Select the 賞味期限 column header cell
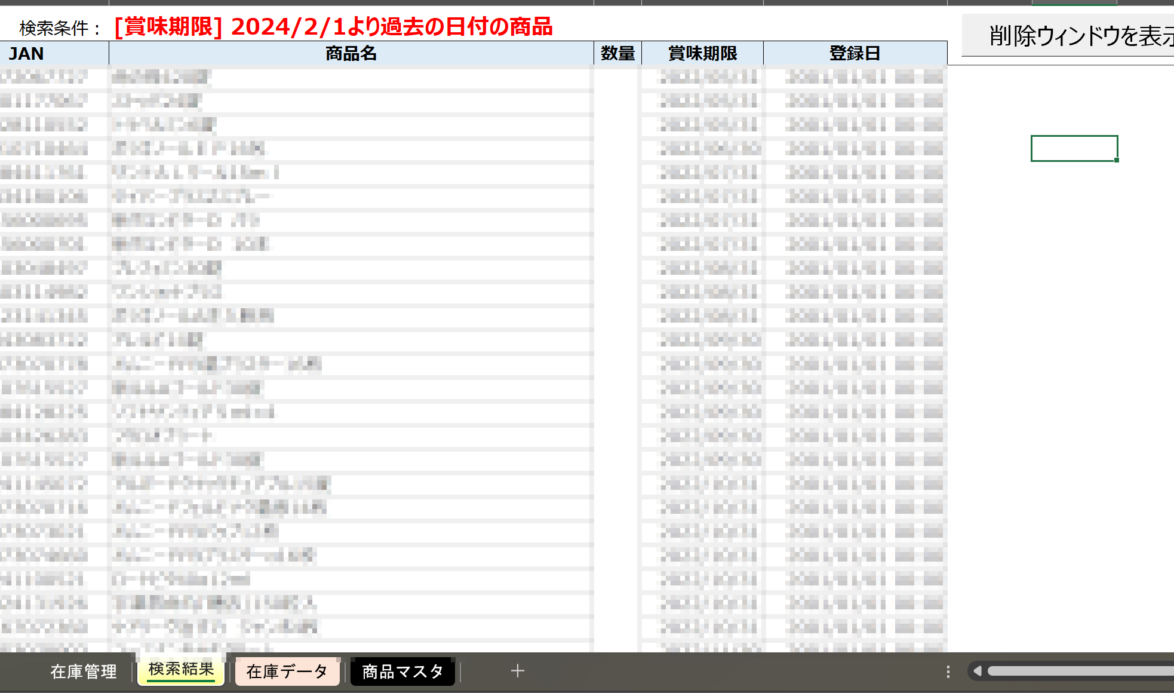 click(703, 53)
